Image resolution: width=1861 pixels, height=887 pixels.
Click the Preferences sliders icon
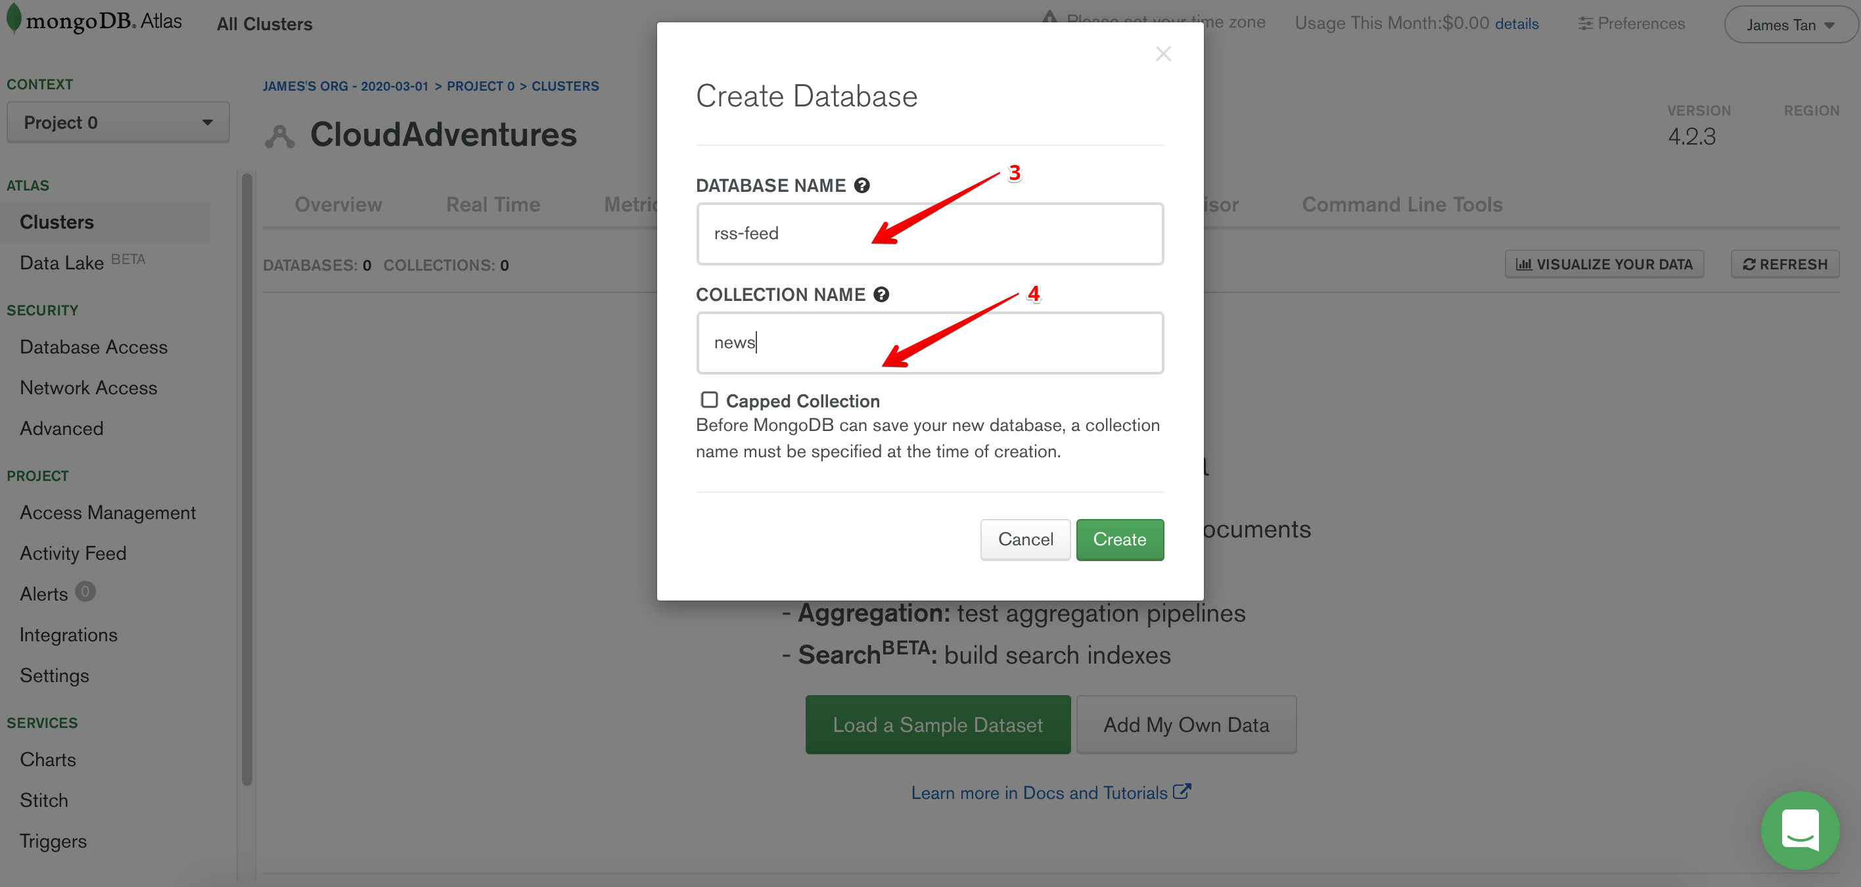tap(1585, 24)
